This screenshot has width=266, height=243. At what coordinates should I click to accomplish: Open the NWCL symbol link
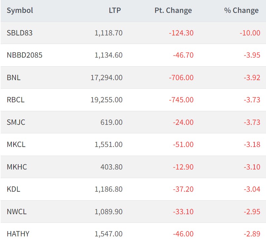click(17, 212)
